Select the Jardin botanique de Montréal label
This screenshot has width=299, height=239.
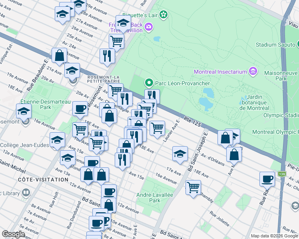[254, 103]
